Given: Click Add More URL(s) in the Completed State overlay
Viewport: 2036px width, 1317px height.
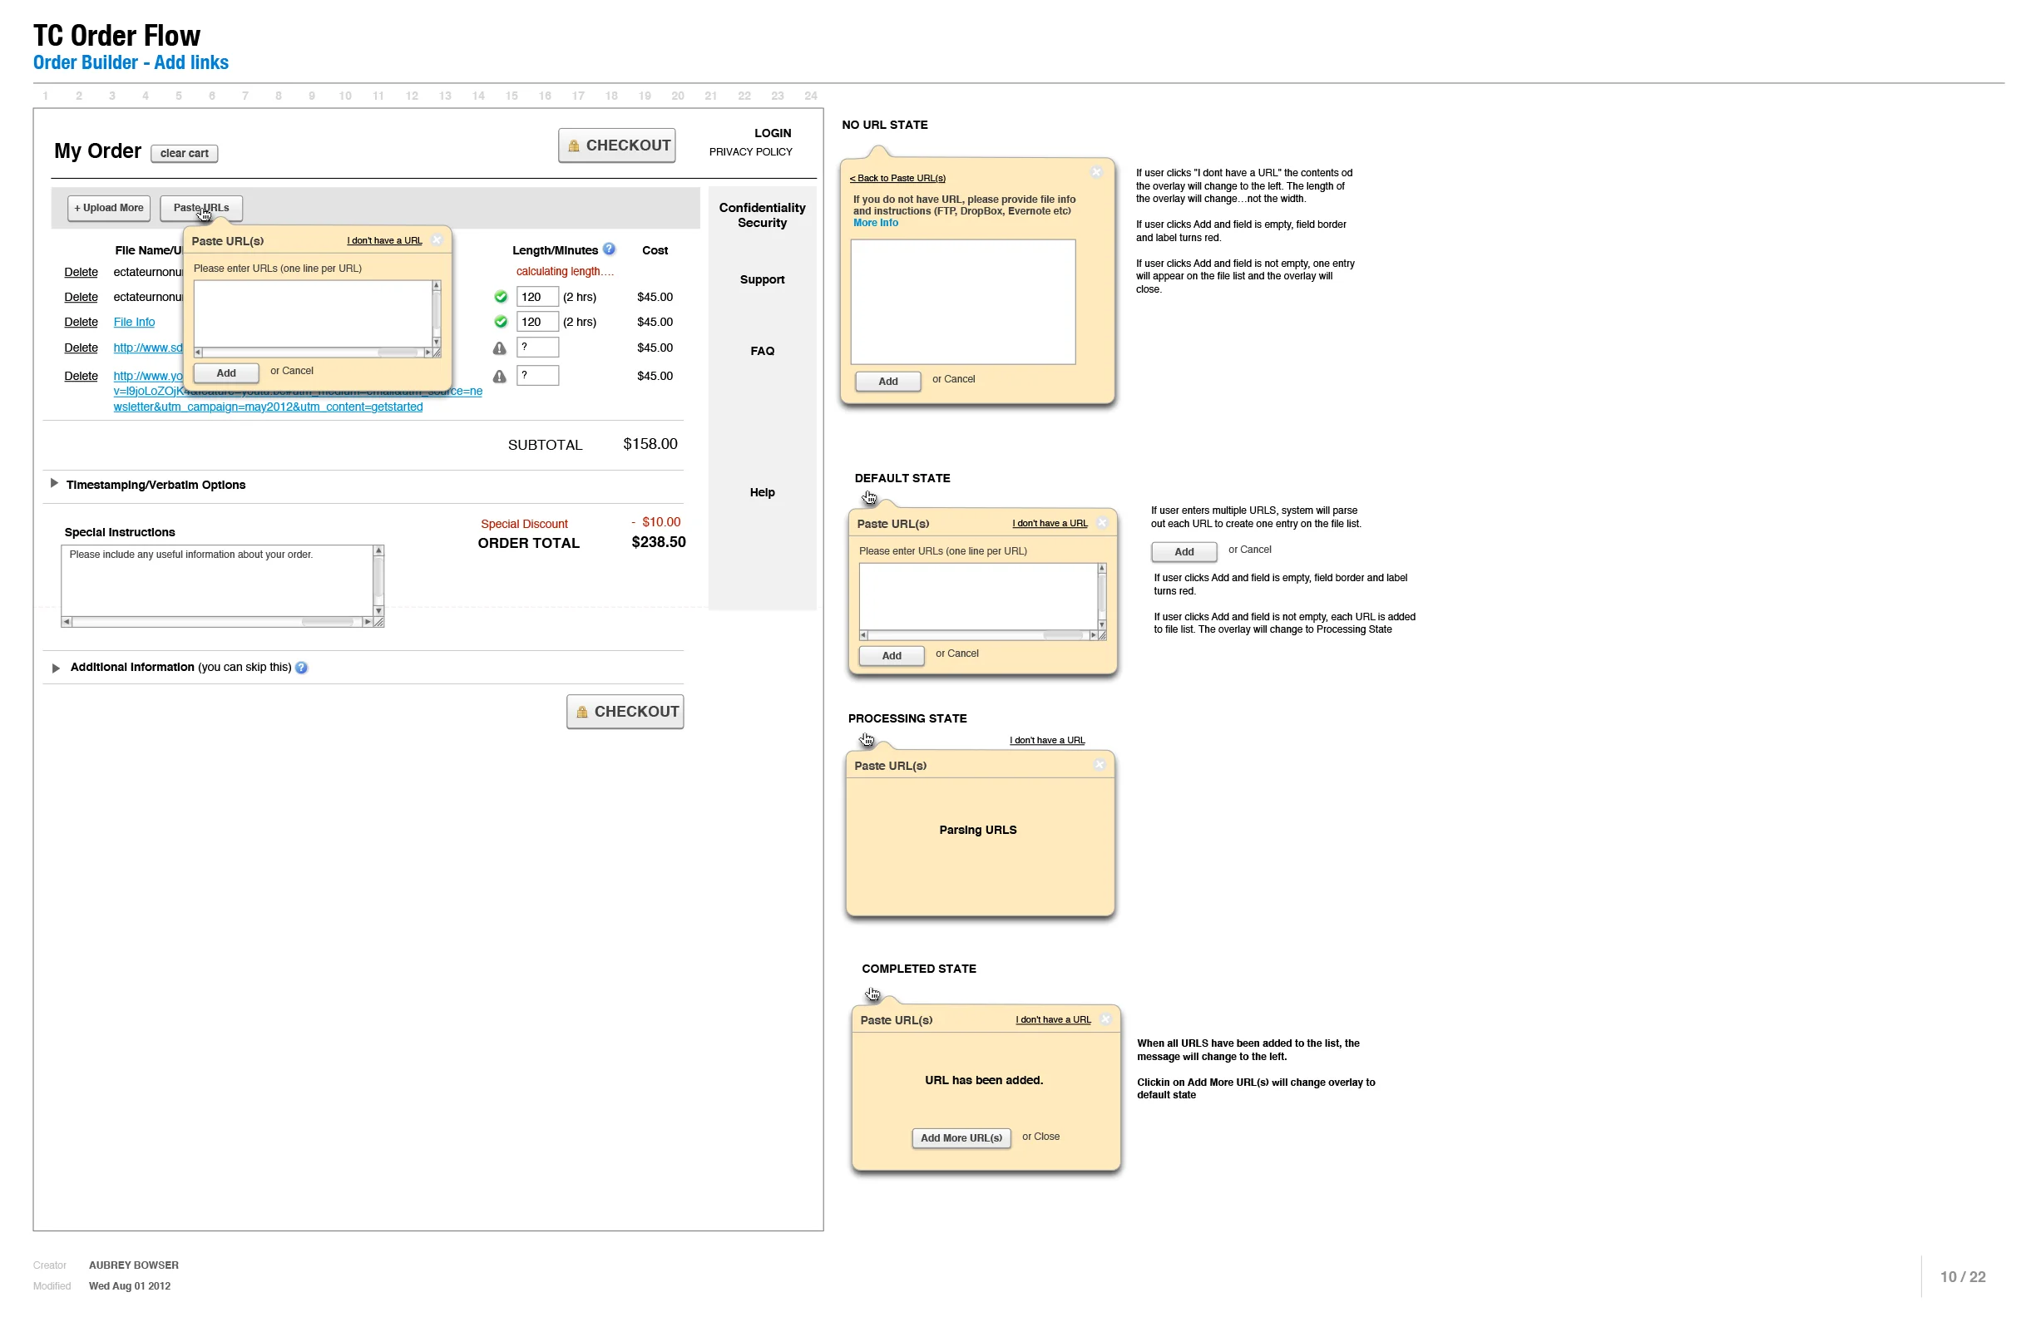Looking at the screenshot, I should click(x=961, y=1137).
